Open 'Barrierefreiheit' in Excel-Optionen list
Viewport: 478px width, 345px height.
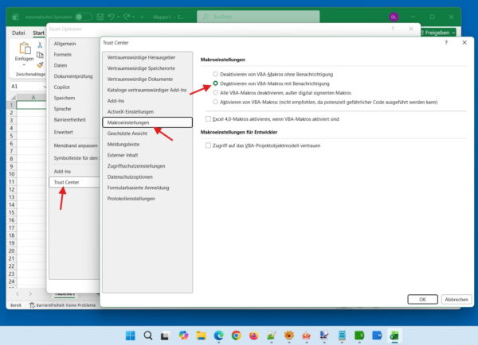[74, 119]
